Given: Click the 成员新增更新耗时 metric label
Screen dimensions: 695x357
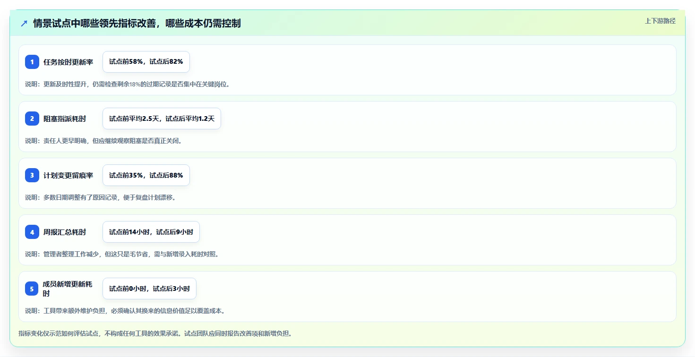Looking at the screenshot, I should pyautogui.click(x=68, y=289).
